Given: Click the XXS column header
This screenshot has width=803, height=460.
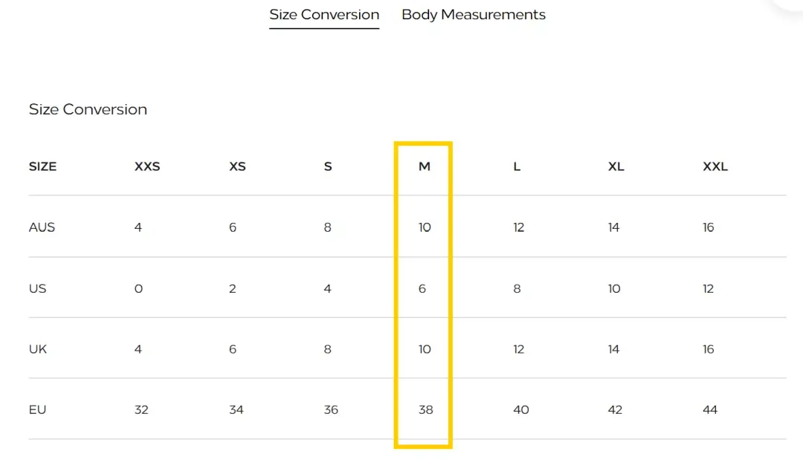Looking at the screenshot, I should (147, 166).
